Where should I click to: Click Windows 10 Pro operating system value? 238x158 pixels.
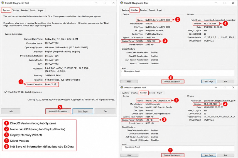(67, 47)
